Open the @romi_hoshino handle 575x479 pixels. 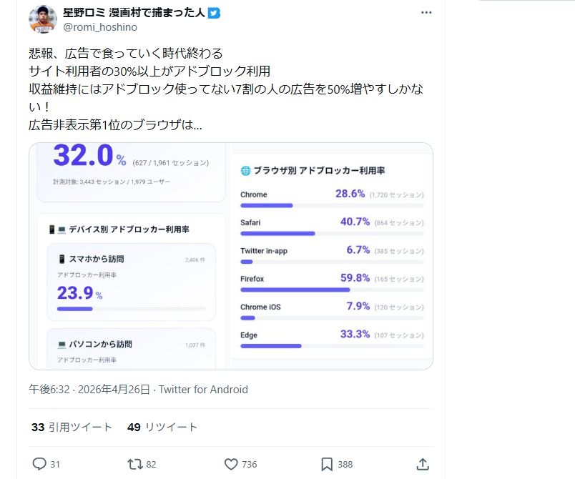click(x=100, y=27)
